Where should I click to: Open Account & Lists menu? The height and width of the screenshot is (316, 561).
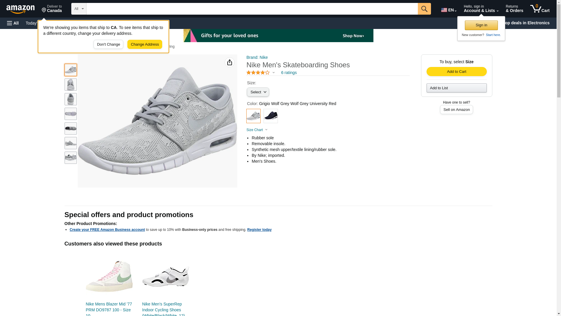click(481, 9)
